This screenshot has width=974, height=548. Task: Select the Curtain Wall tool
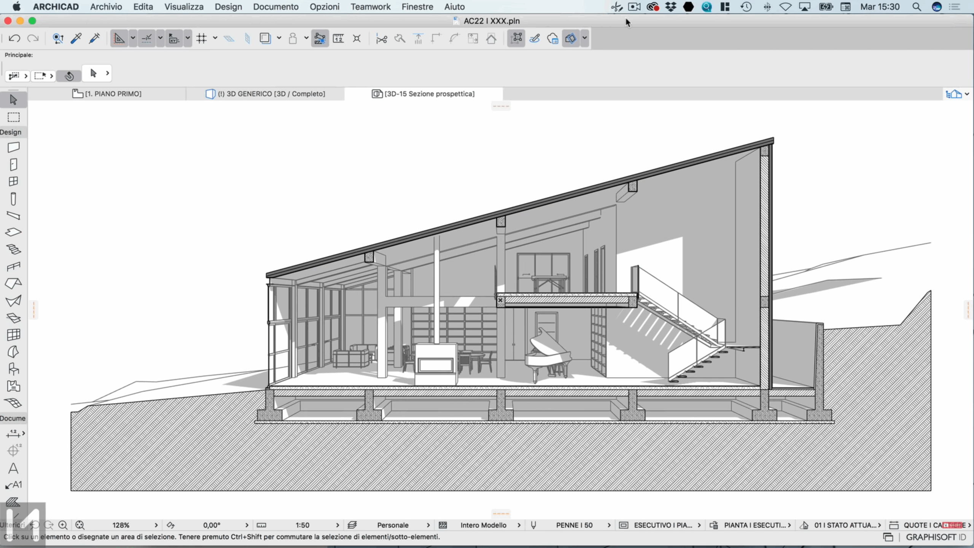click(x=13, y=335)
